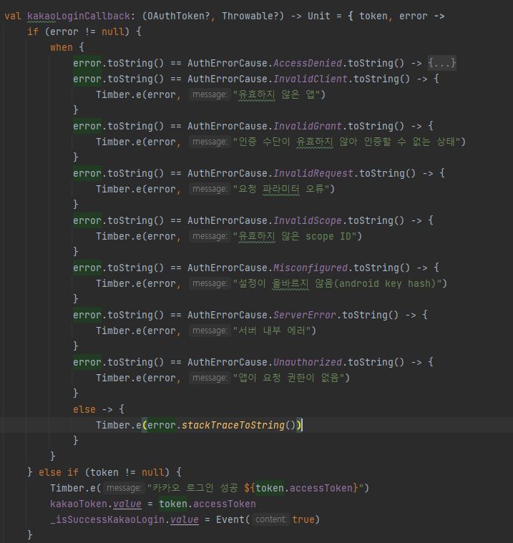Click the stackTraceToString() call

(238, 425)
